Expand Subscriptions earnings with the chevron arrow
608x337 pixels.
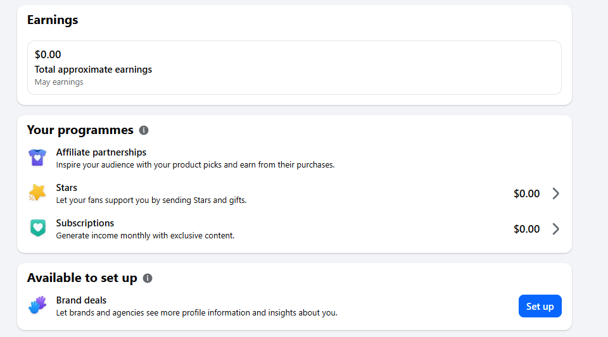coord(555,229)
